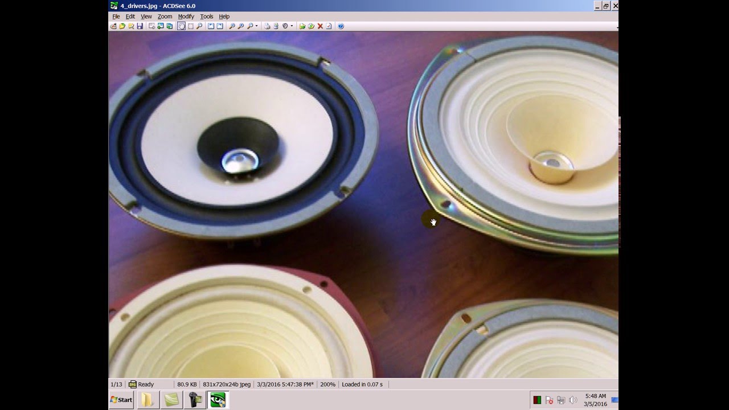Open the Zoom menu
This screenshot has height=410, width=729.
[x=165, y=17]
